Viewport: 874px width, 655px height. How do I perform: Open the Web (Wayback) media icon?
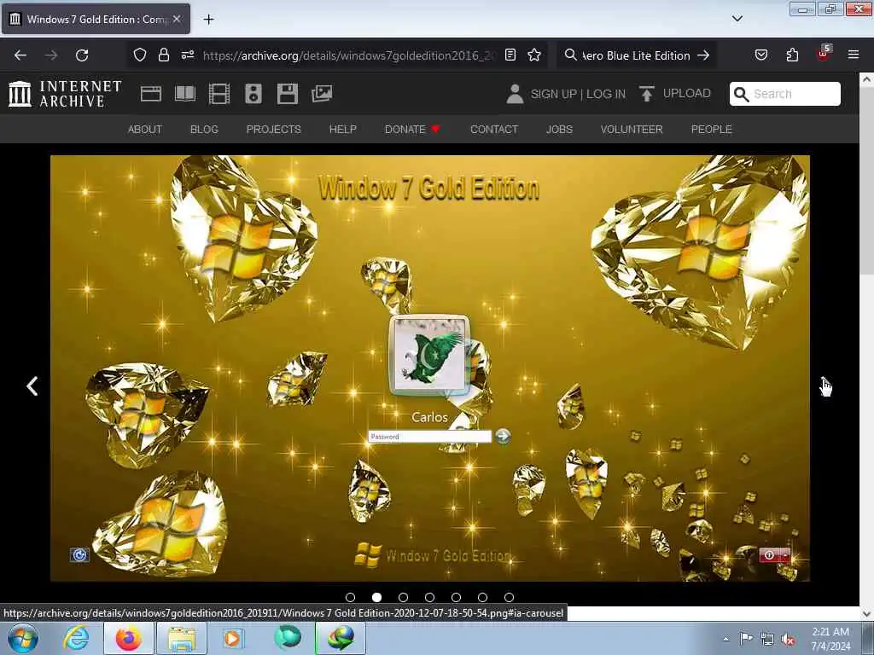click(x=150, y=94)
